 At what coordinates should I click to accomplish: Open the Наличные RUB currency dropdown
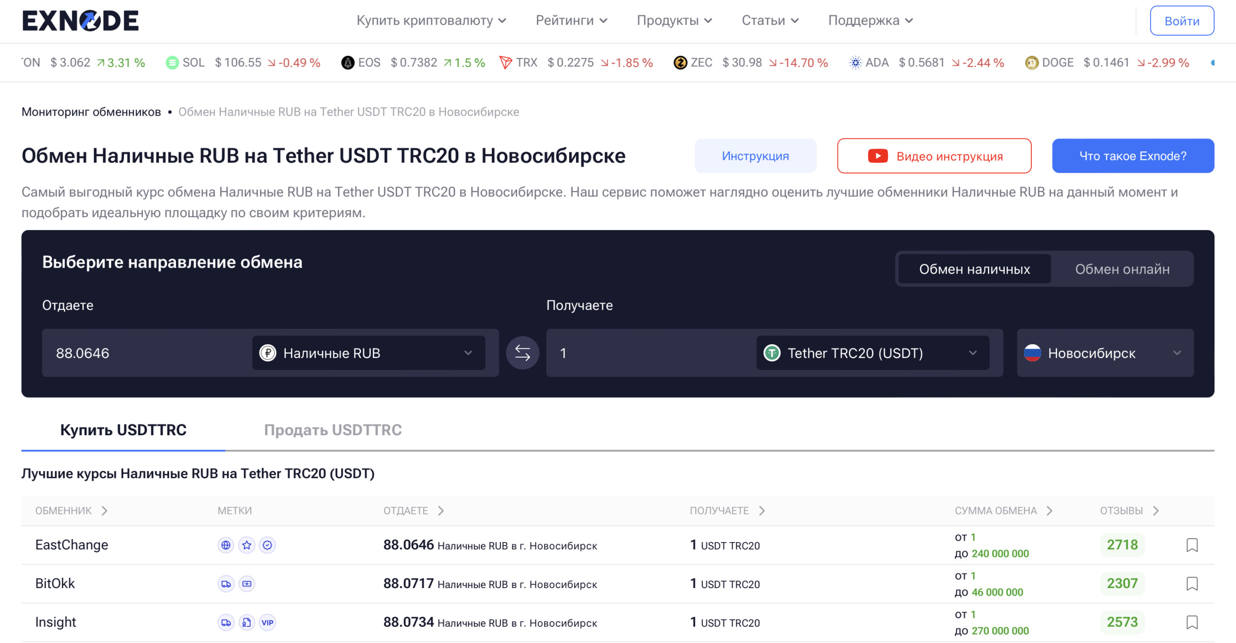click(x=368, y=353)
